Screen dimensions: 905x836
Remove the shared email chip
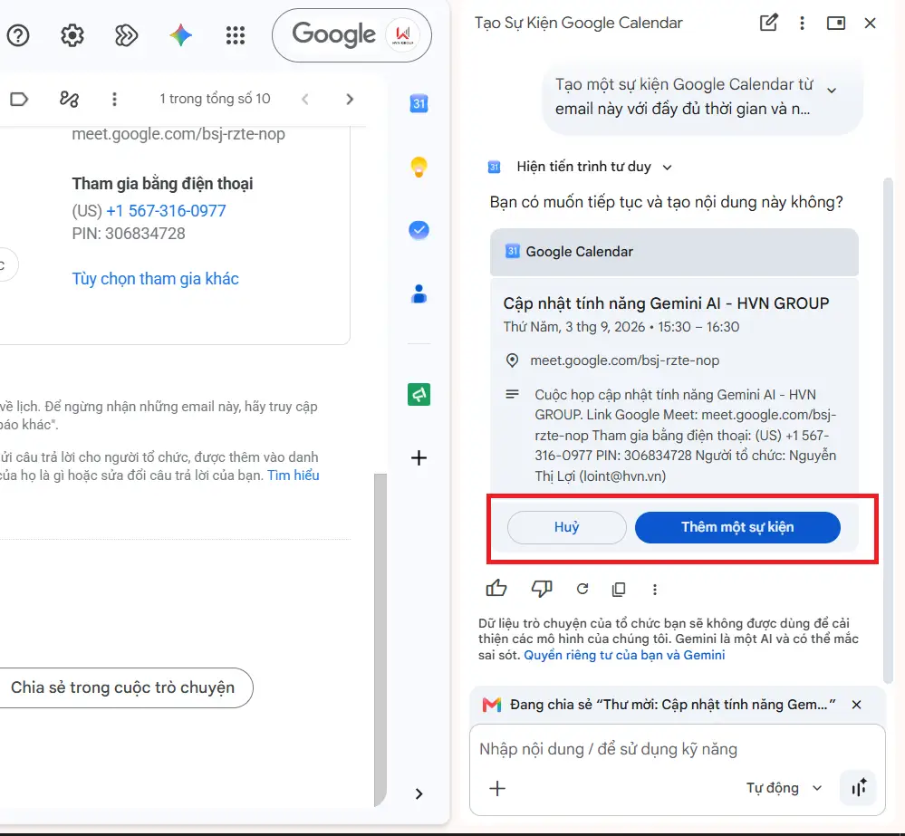point(856,705)
